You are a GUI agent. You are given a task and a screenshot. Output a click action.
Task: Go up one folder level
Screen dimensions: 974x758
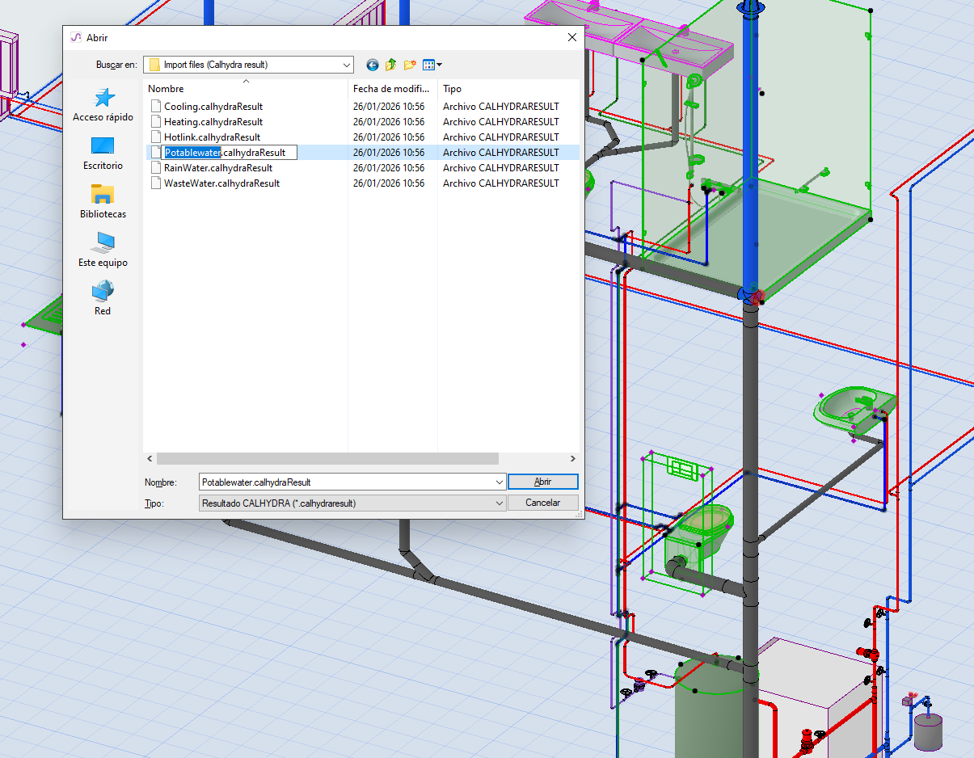click(x=391, y=65)
